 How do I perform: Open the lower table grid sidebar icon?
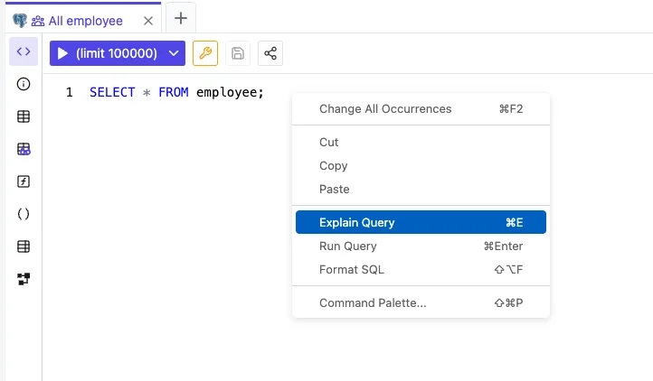[24, 246]
